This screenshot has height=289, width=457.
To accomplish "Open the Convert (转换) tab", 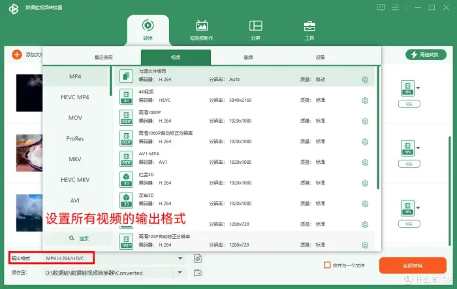I will pos(148,30).
